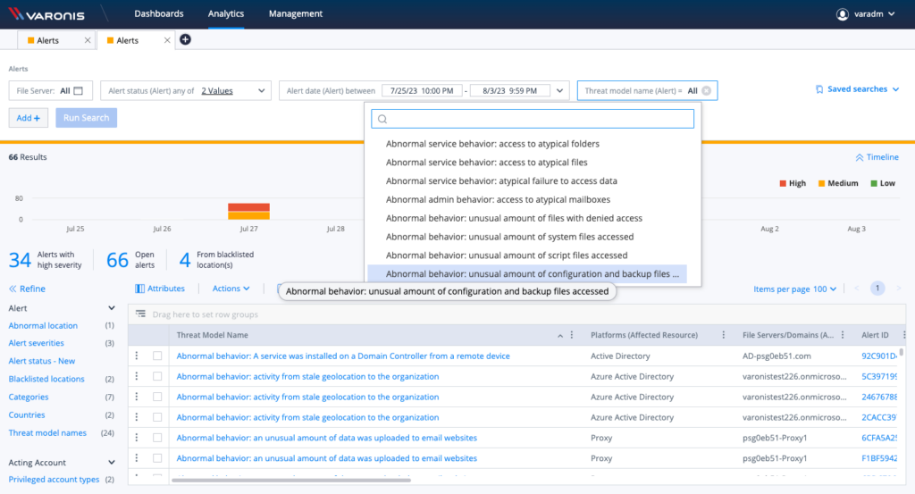The image size is (915, 494).
Task: Click the Run Search button
Action: click(87, 118)
